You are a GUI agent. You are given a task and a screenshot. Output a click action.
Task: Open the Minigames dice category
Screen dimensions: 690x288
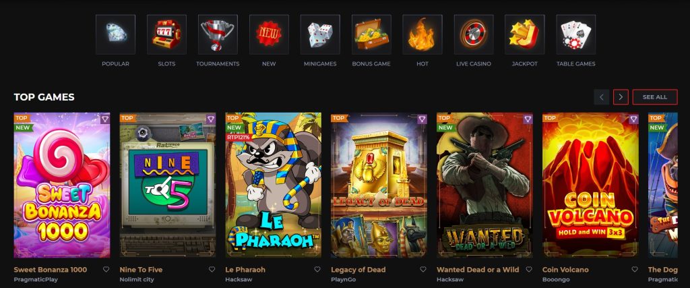[320, 35]
